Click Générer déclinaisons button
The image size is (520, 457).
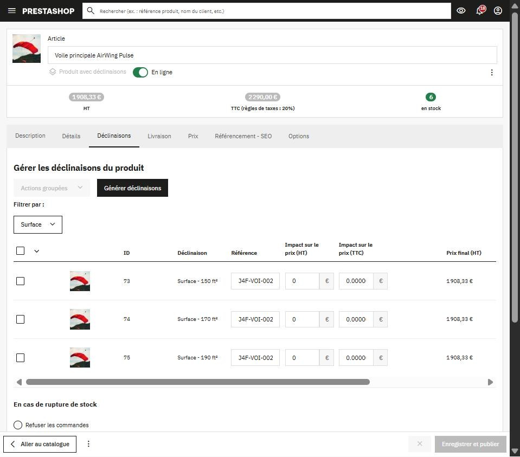pyautogui.click(x=132, y=188)
